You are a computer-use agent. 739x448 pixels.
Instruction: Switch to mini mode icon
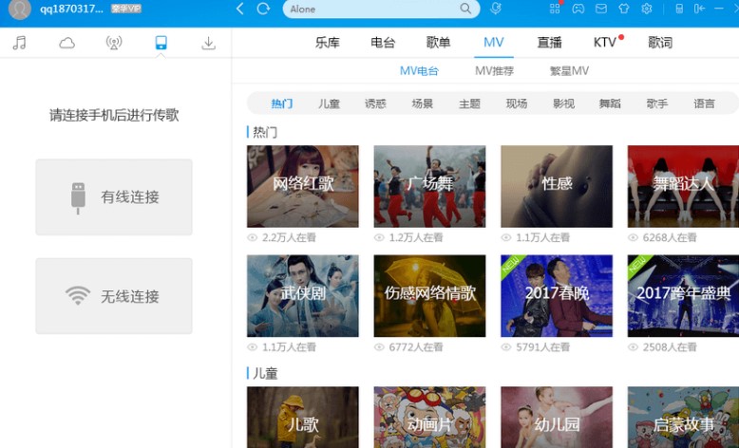(x=699, y=9)
